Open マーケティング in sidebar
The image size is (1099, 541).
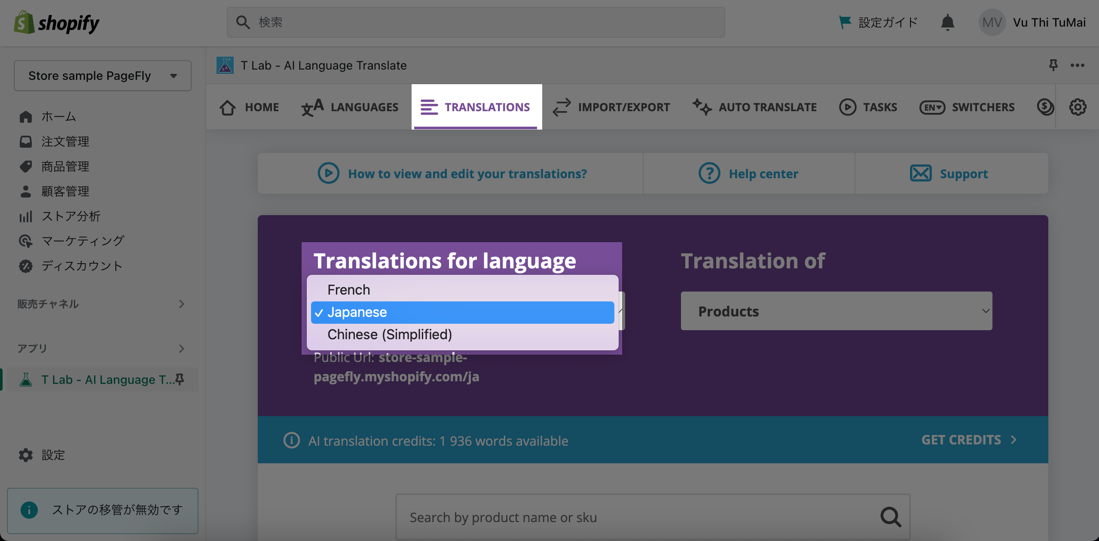coord(83,241)
